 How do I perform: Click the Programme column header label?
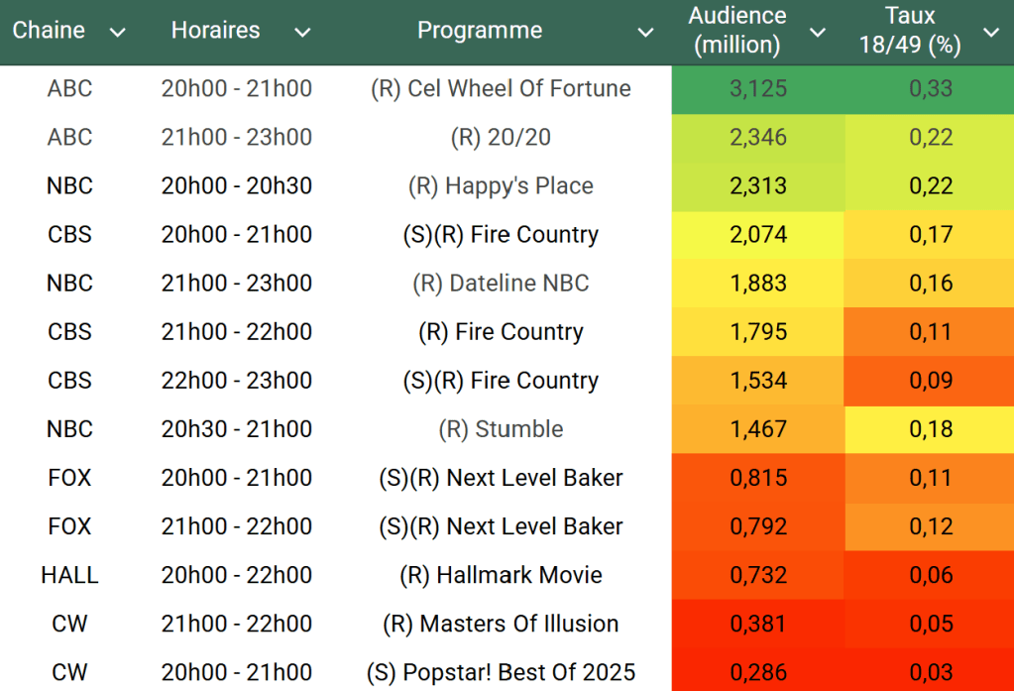click(x=480, y=31)
